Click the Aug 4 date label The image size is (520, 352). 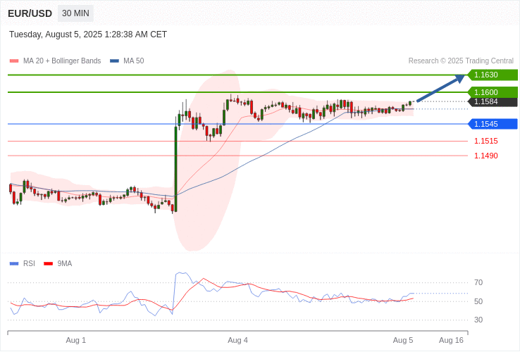237,341
